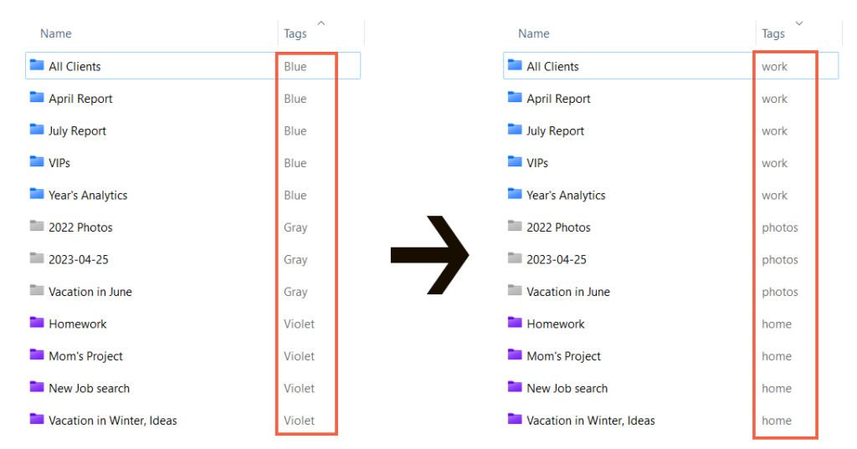857x449 pixels.
Task: Click the blue July Report folder icon in the left list
Action: 36,130
